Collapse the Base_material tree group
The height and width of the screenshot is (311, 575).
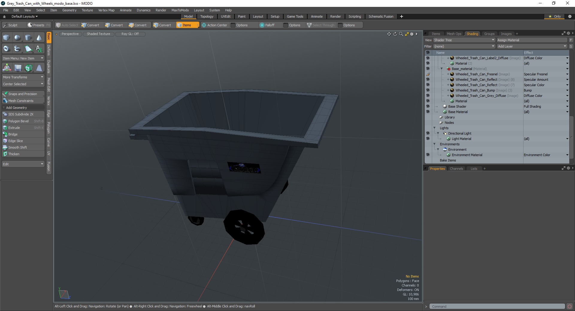click(x=441, y=69)
